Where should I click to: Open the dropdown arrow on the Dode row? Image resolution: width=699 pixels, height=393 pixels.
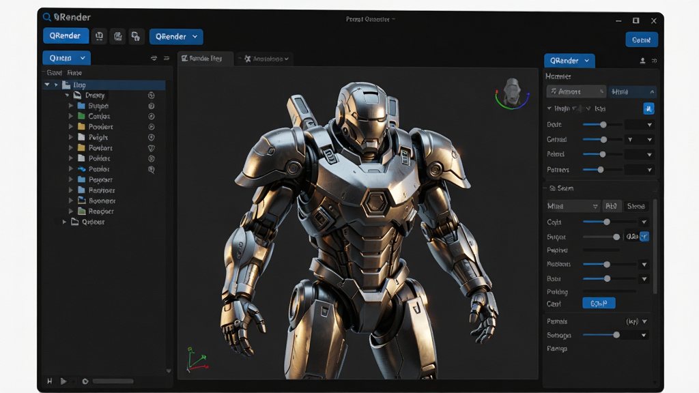click(x=650, y=125)
